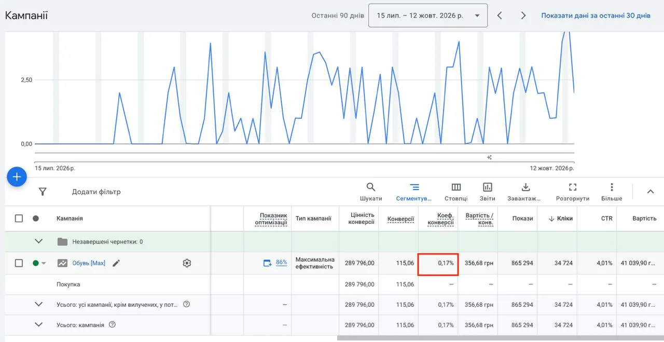
Task: Click the folder icon for Незавершені чернетки
Action: 62,242
